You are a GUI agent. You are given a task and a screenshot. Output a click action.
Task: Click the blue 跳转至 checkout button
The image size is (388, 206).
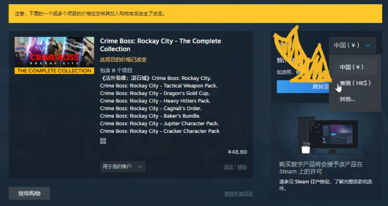pos(303,87)
